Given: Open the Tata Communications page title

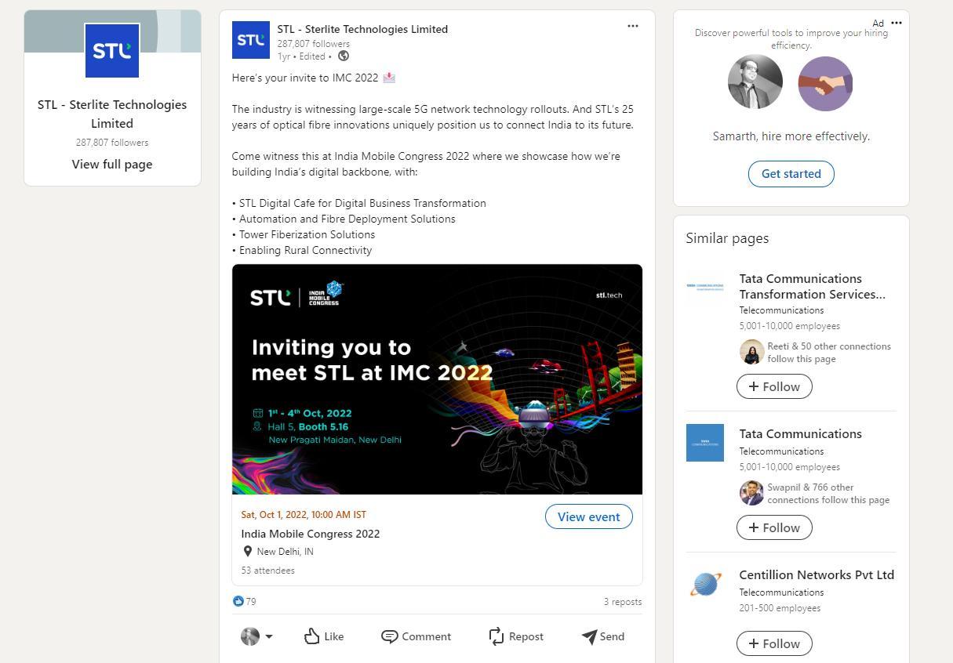Looking at the screenshot, I should pyautogui.click(x=800, y=434).
